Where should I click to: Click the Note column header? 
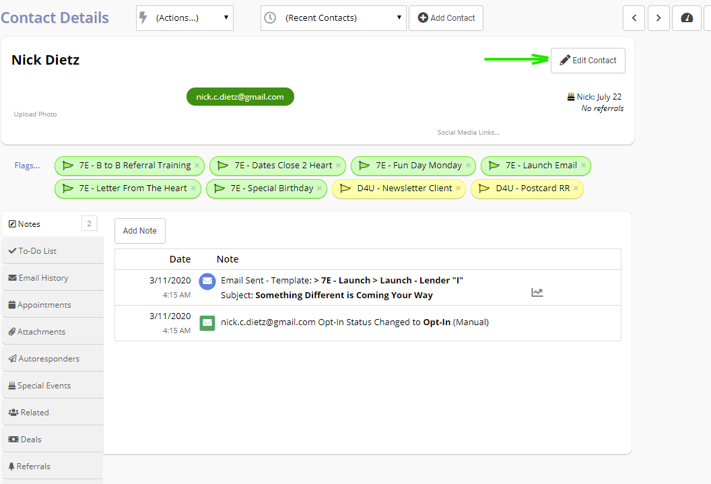228,259
